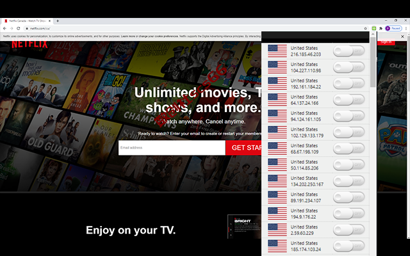Reload the Netflix page
The image size is (410, 256).
click(x=19, y=28)
